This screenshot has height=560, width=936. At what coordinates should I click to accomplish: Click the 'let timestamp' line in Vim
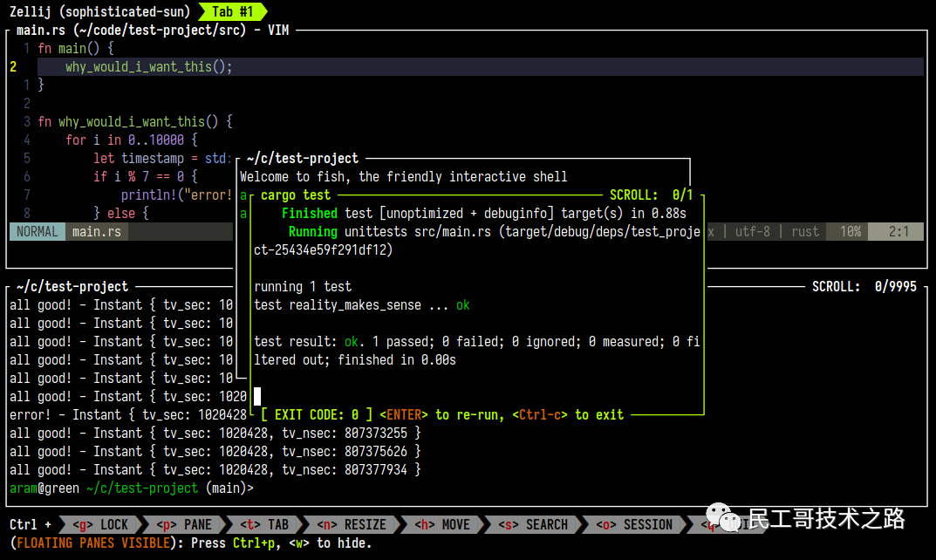coord(162,158)
